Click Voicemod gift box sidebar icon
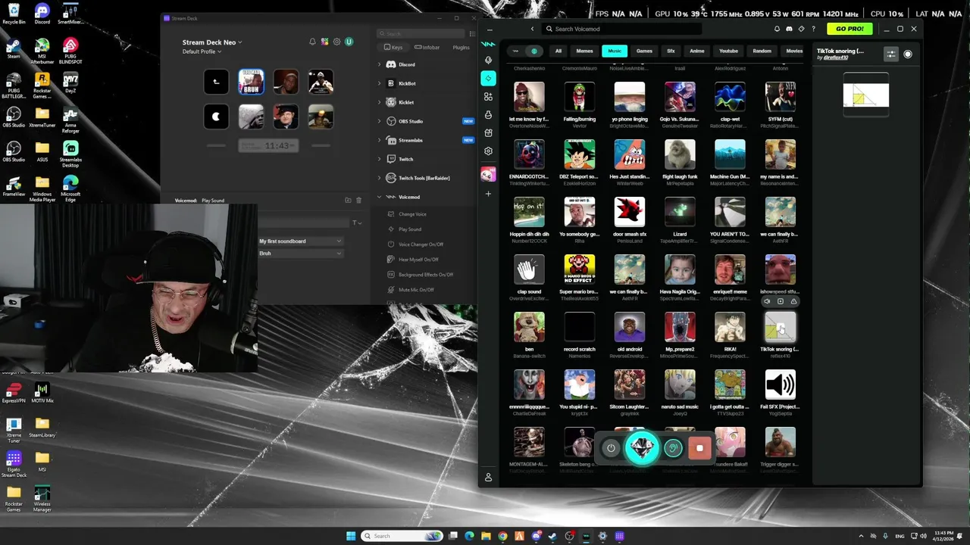Image resolution: width=970 pixels, height=545 pixels. click(x=488, y=132)
